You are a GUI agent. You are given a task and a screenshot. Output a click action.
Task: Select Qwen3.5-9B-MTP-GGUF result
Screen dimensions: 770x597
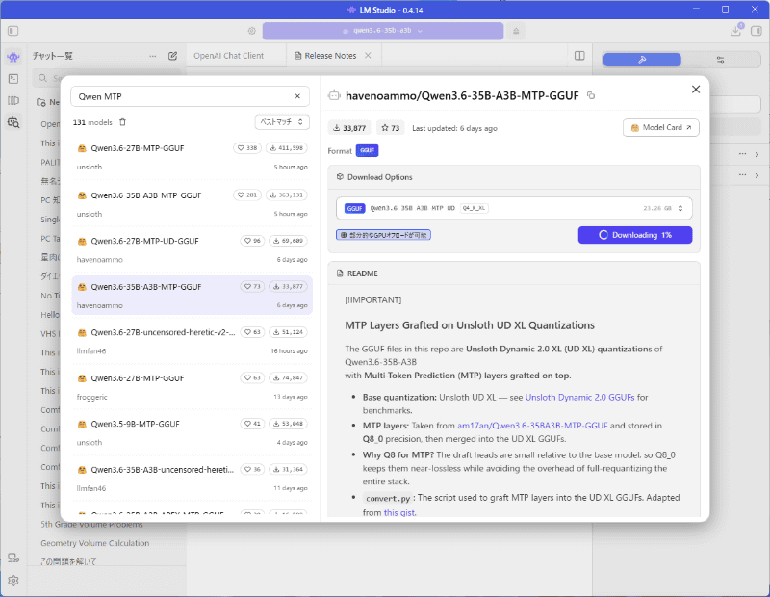[x=192, y=432]
